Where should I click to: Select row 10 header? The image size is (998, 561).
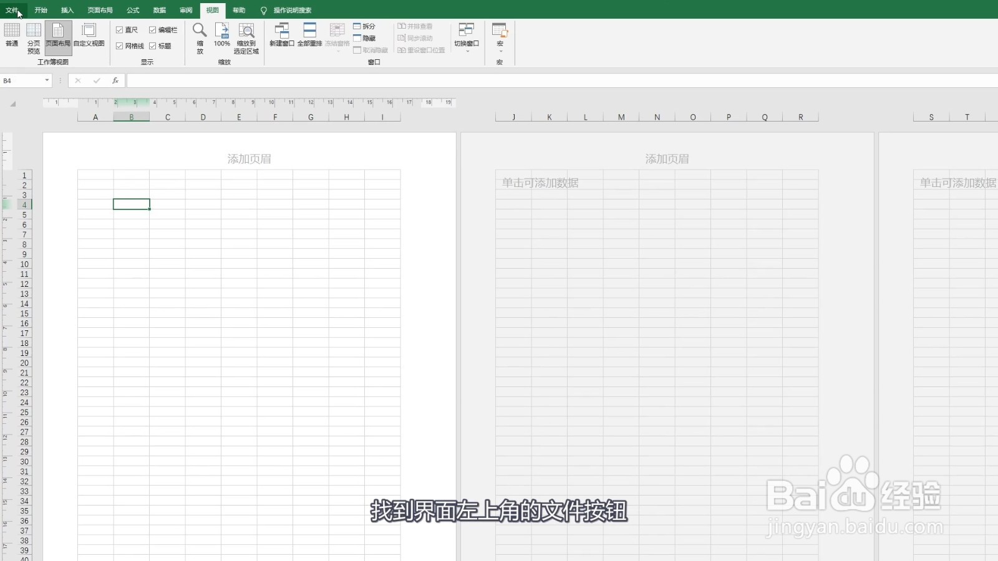point(24,264)
